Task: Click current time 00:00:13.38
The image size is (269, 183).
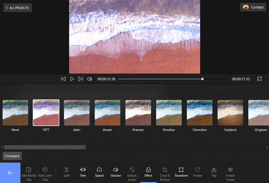Action: [107, 79]
